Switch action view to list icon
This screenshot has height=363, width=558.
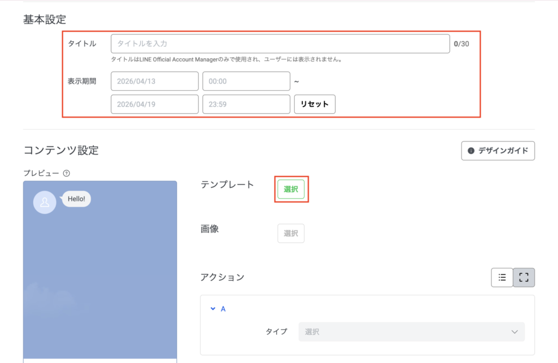[502, 278]
